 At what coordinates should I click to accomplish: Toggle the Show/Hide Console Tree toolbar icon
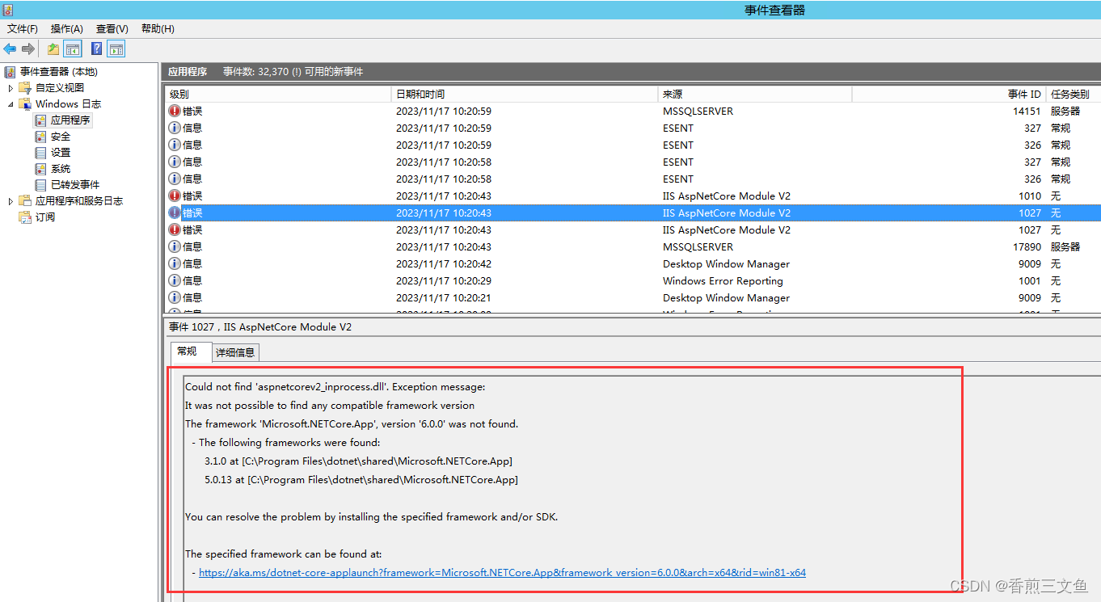coord(73,49)
